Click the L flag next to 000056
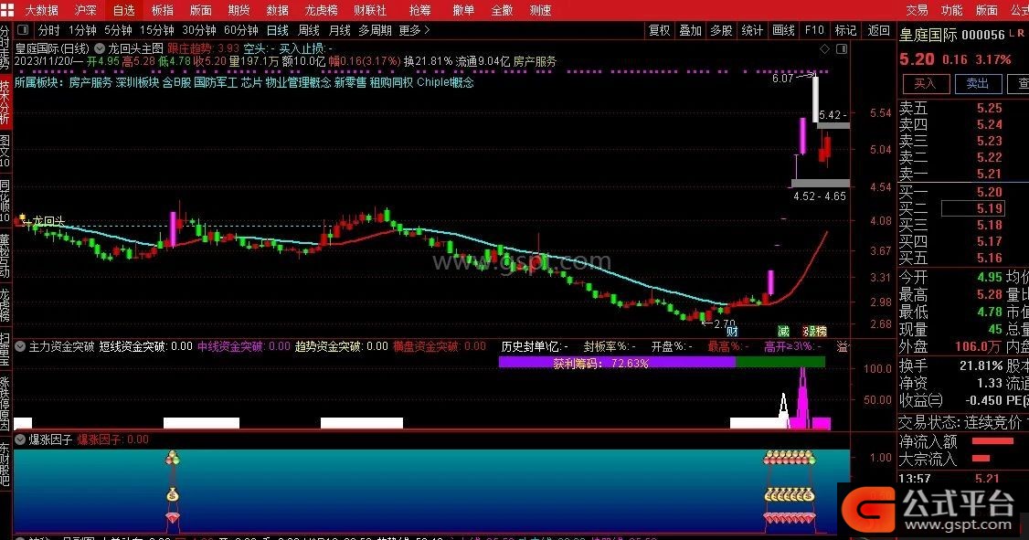The height and width of the screenshot is (540, 1029). [1012, 32]
